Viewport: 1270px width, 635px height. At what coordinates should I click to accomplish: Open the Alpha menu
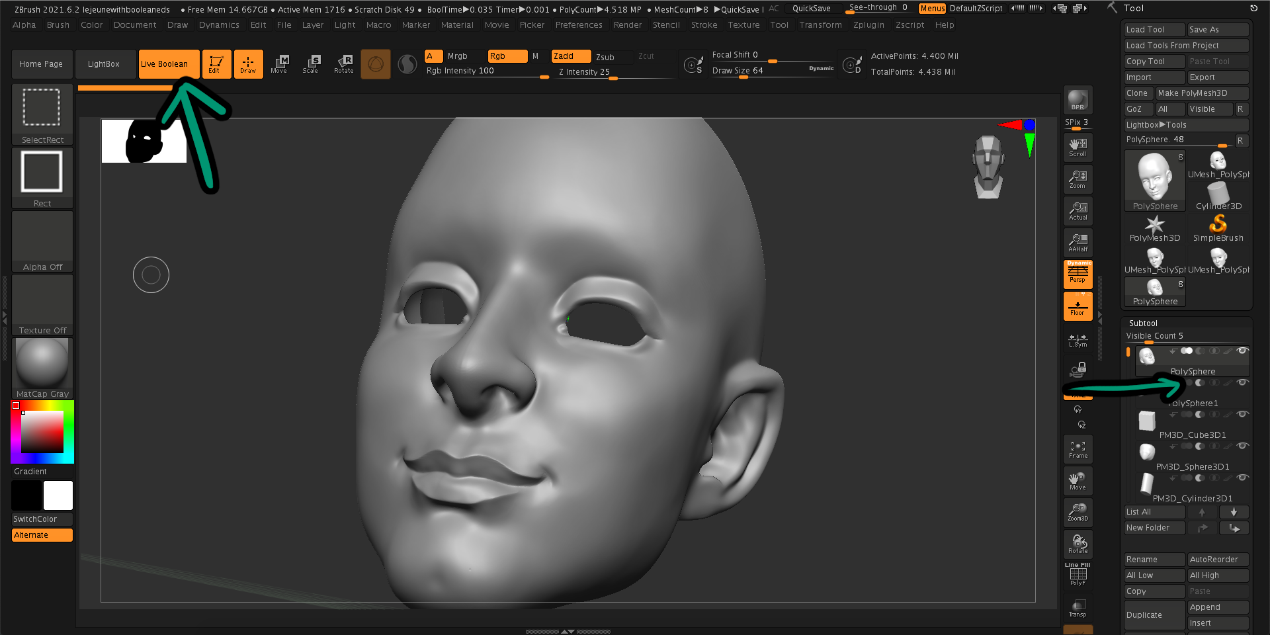(x=24, y=25)
